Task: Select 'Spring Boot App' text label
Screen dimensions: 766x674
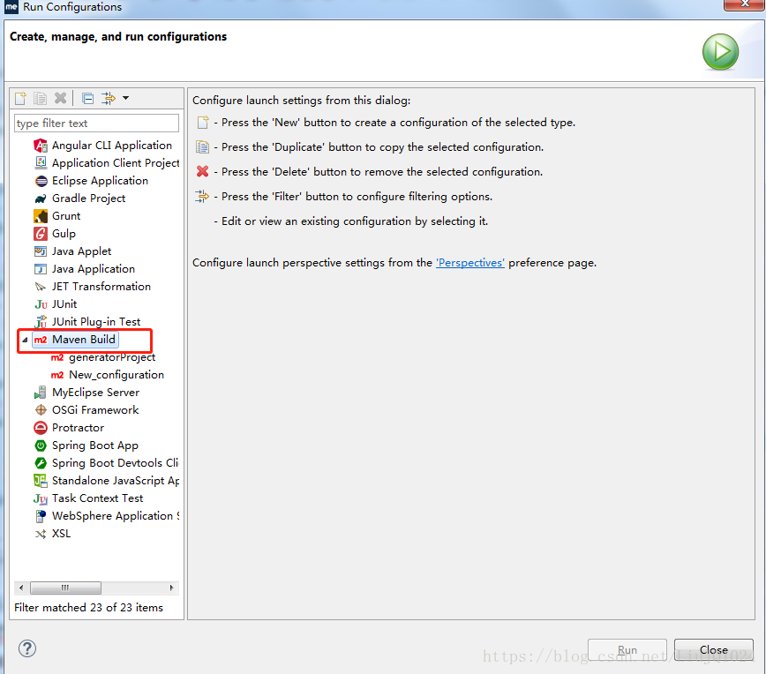Action: (x=95, y=446)
